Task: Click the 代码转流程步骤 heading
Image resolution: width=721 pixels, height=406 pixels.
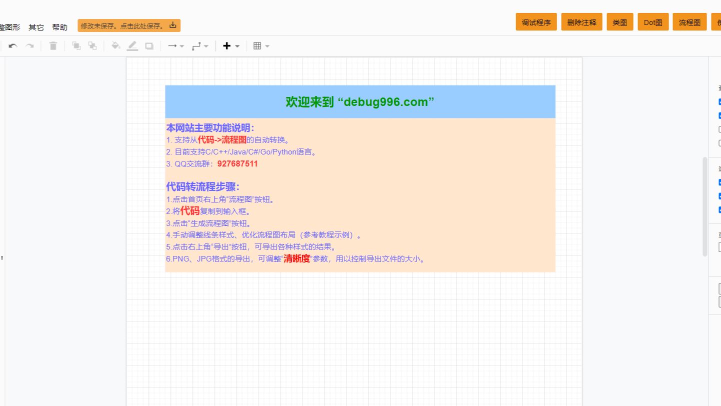Action: (x=203, y=186)
